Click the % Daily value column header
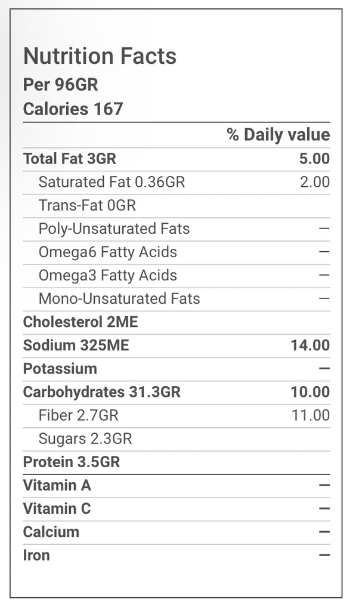Viewport: 356px width, 611px height. [x=278, y=134]
